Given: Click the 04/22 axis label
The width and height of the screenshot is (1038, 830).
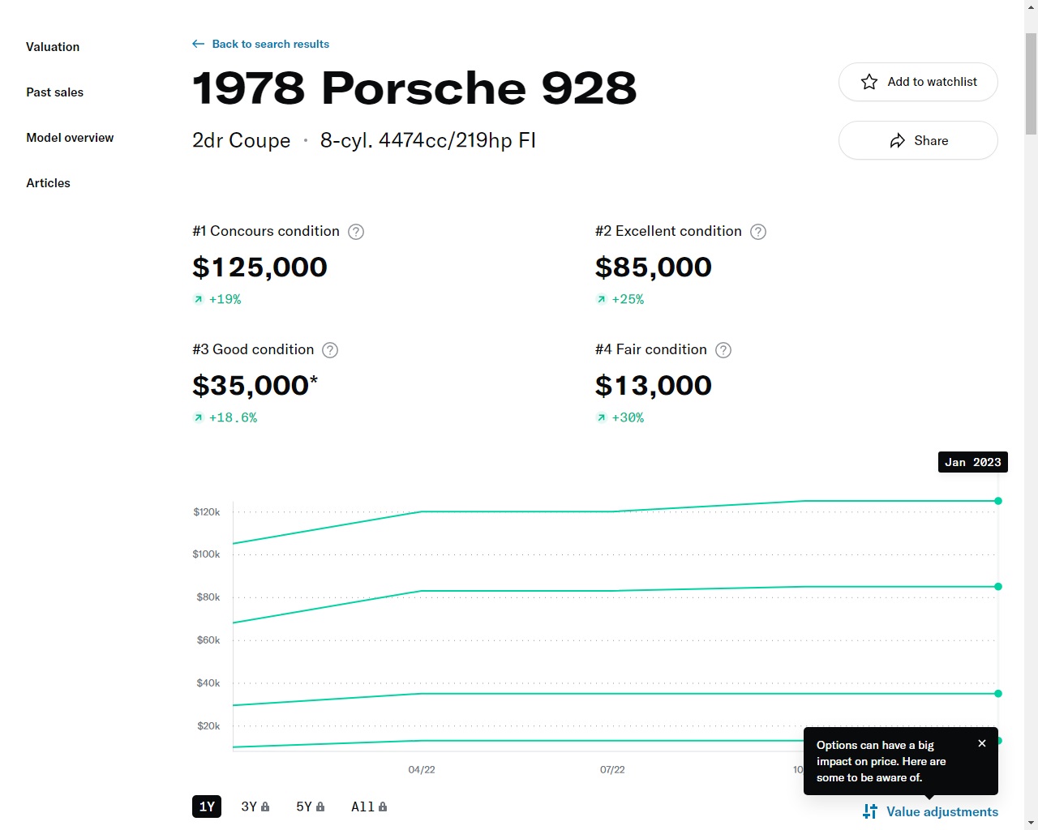Looking at the screenshot, I should [422, 769].
